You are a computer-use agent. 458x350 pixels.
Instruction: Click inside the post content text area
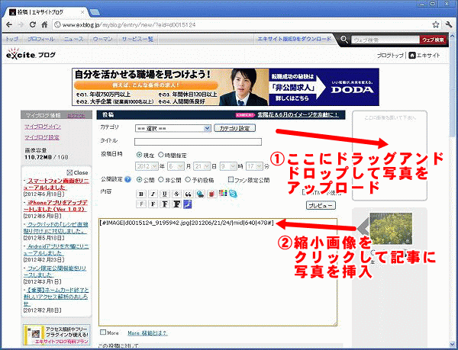tap(218, 272)
